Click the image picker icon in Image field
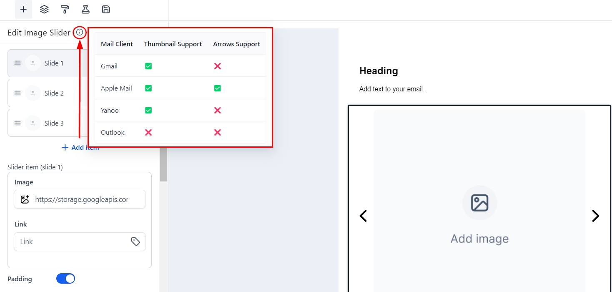Viewport: 612px width, 292px height. [25, 199]
